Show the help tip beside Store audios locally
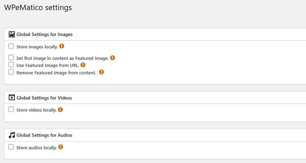Screen dimensions: 306x163 (x=61, y=147)
